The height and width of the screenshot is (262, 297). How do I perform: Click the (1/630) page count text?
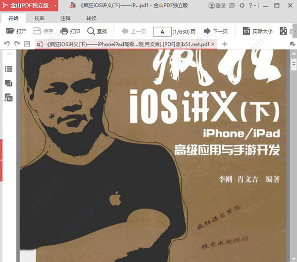pos(184,32)
